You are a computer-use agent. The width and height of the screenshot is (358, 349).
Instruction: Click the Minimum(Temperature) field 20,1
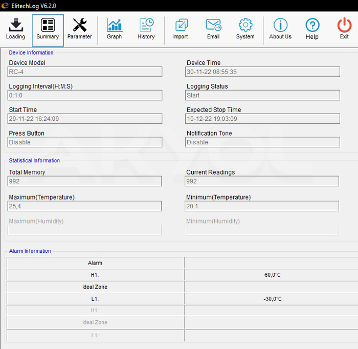tap(262, 206)
